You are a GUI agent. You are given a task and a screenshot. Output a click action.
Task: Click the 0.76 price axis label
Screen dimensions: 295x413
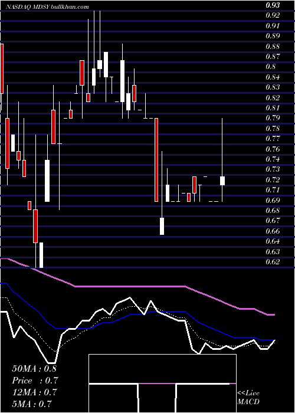[x=272, y=149]
